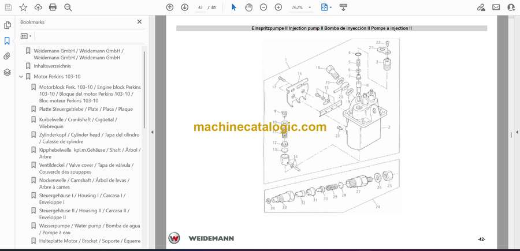The height and width of the screenshot is (251, 520).
Task: Select the Bookmarks panel icon in sidebar
Action: point(7,41)
